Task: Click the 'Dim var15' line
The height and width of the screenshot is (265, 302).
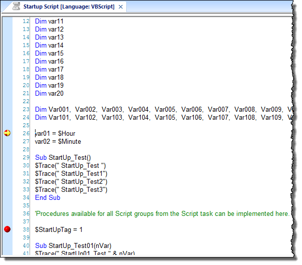Action: click(x=49, y=53)
